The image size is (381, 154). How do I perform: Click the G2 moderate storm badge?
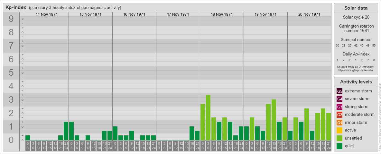(339, 115)
